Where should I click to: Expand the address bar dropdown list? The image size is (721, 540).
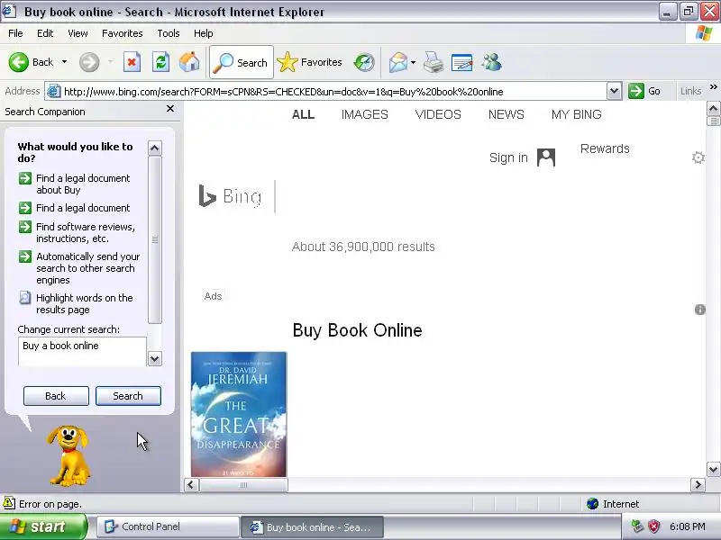point(615,92)
